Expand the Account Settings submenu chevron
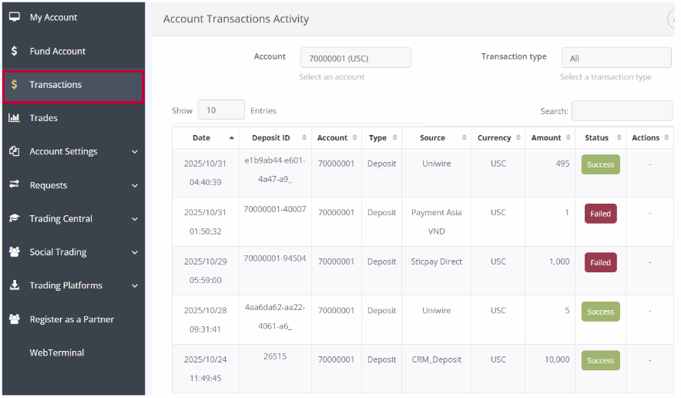Image resolution: width=681 pixels, height=398 pixels. click(135, 152)
